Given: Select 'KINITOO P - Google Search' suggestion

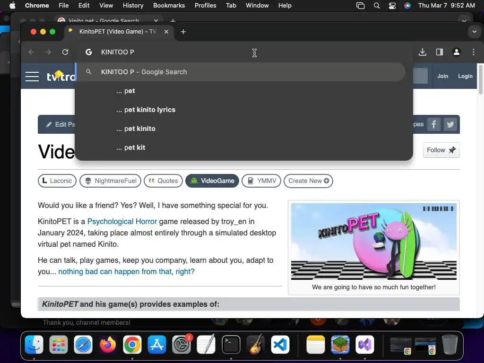Looking at the screenshot, I should pos(241,72).
